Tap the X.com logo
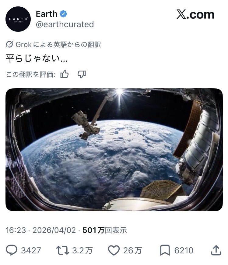 click(195, 15)
